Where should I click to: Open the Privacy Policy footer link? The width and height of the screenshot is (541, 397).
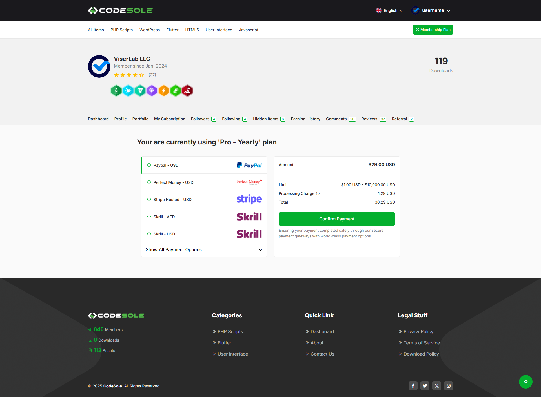tap(418, 331)
